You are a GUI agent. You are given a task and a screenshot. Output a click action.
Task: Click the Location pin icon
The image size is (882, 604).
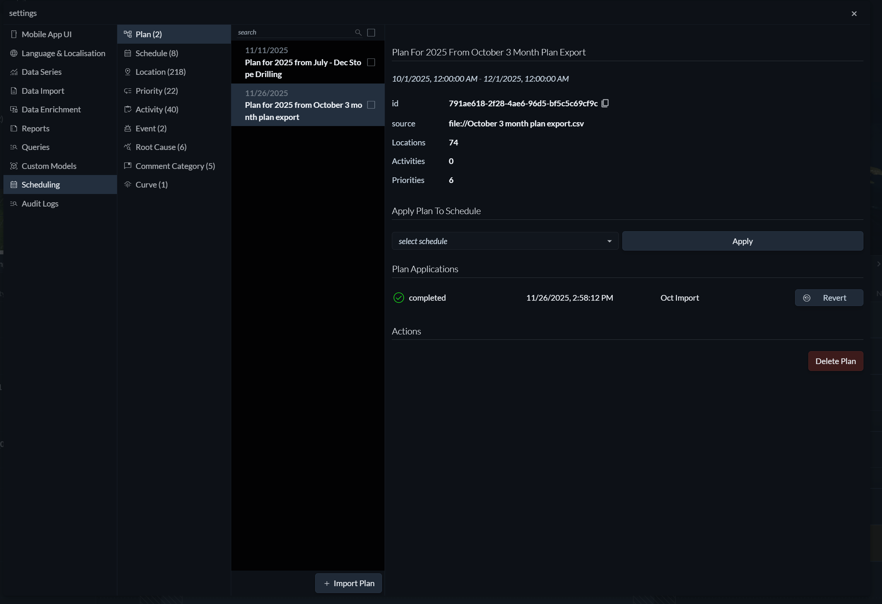[128, 72]
